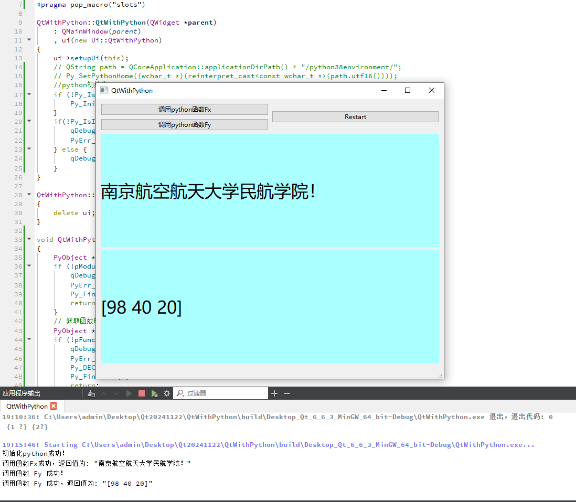
Task: Click the 应用程序输出 panel header
Action: tap(23, 393)
